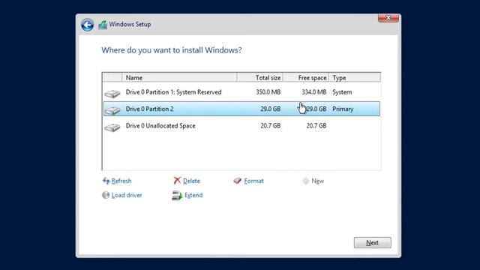Click the Extend drive icon
This screenshot has height=270, width=480.
(x=177, y=195)
